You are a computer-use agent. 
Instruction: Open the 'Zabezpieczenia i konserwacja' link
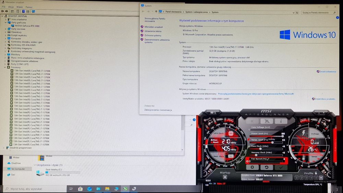coord(158,110)
